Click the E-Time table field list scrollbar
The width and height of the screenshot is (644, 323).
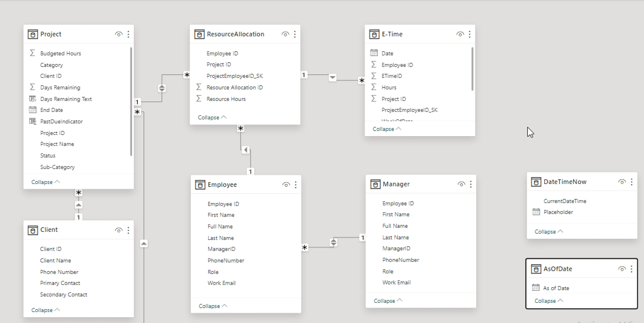coord(472,69)
